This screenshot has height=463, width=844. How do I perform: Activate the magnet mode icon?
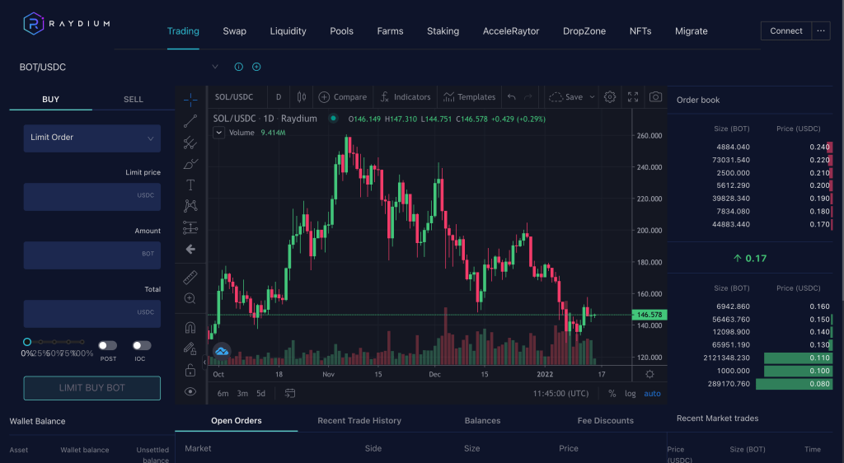[190, 327]
